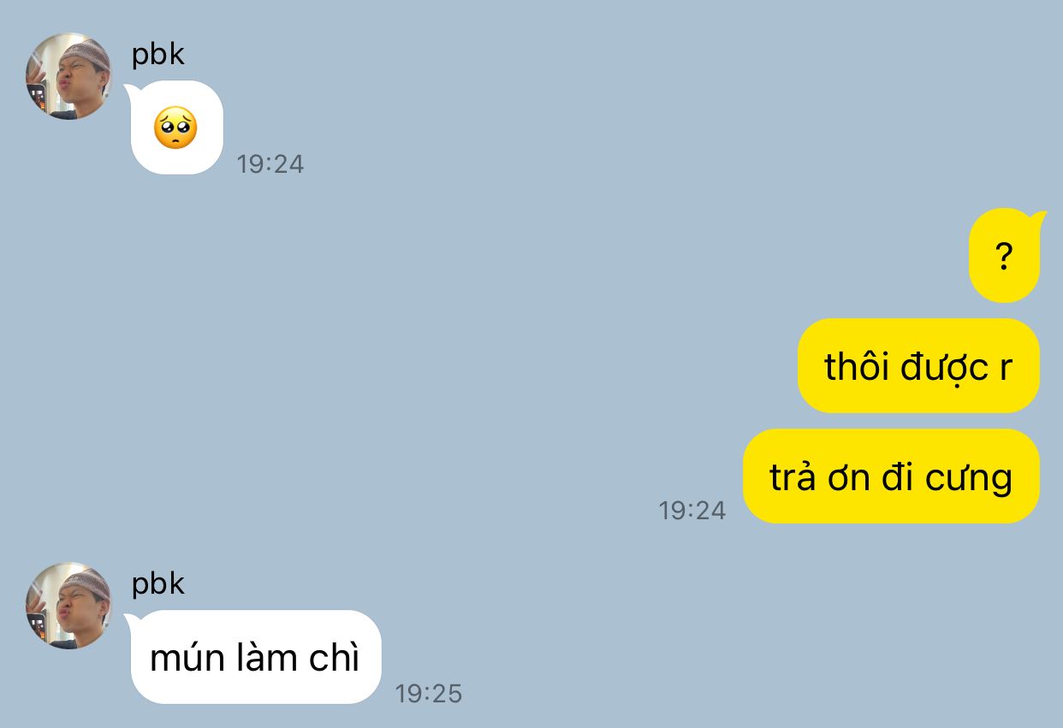Tap the 'mún làm chì' message bubble
The width and height of the screenshot is (1063, 728).
[x=254, y=657]
